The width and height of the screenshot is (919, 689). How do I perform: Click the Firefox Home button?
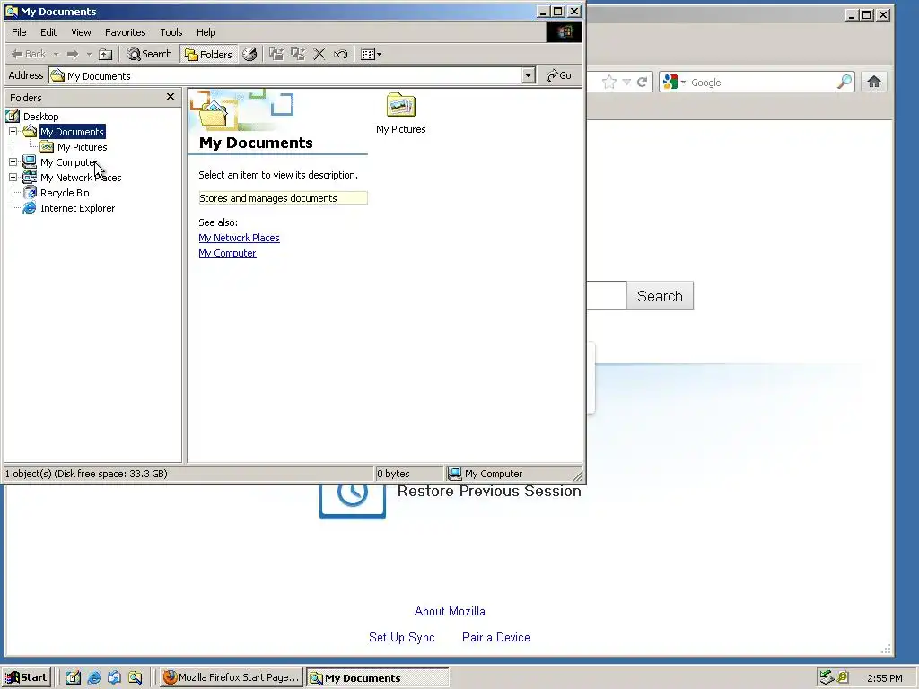[874, 82]
